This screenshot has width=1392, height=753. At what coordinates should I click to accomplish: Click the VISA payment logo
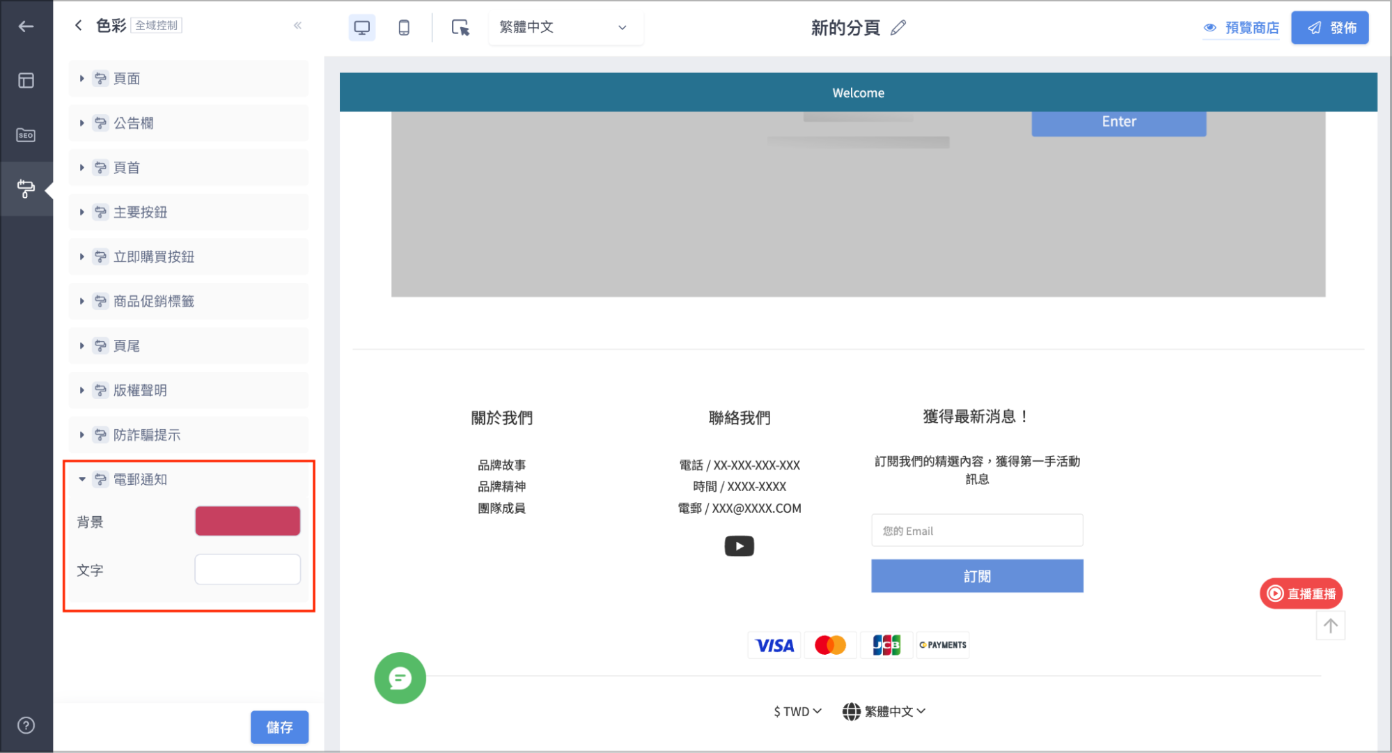pyautogui.click(x=774, y=645)
